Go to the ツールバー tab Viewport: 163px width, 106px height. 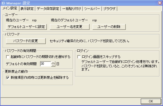pos(92,9)
